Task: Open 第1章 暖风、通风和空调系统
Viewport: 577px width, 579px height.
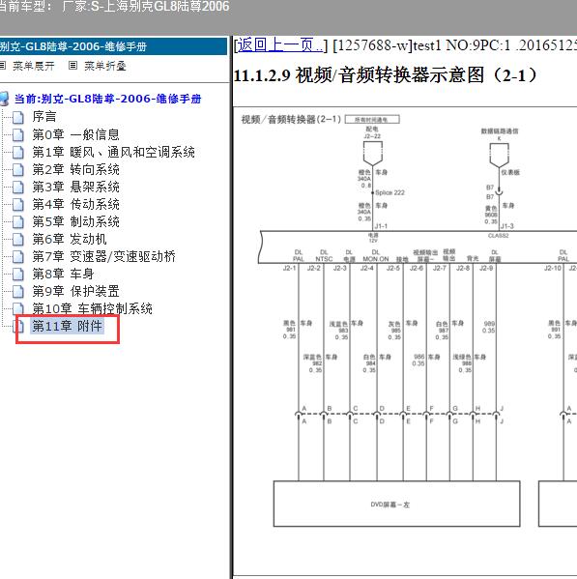Action: pos(113,152)
